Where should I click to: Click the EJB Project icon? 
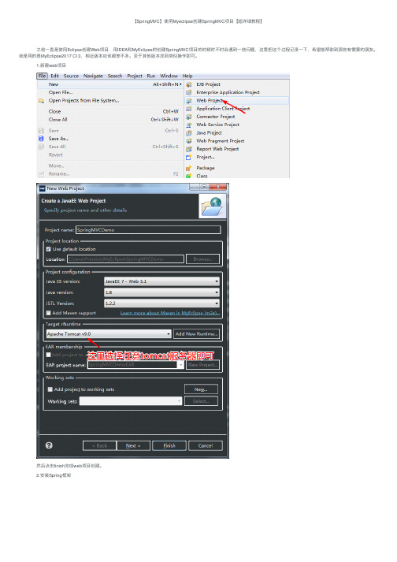point(189,84)
